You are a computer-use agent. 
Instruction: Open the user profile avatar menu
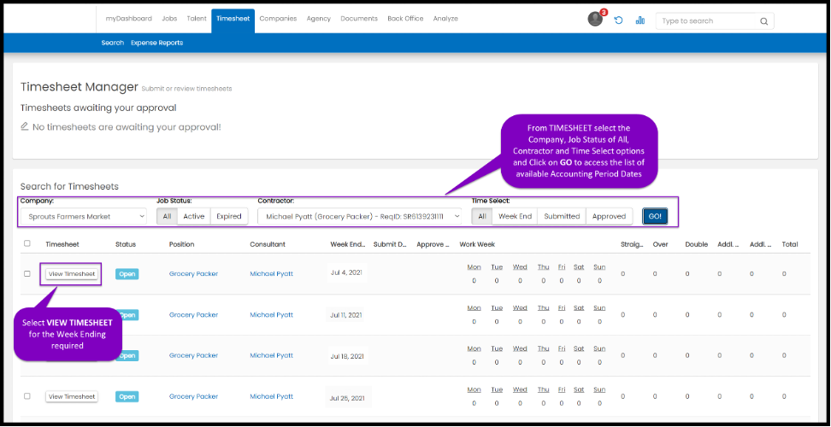[x=595, y=20]
